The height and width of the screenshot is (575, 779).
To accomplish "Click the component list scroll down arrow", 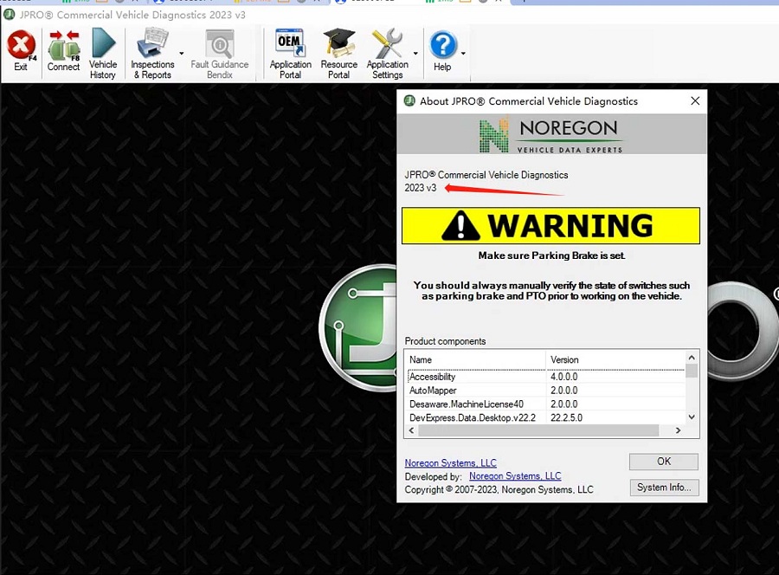I will (692, 417).
